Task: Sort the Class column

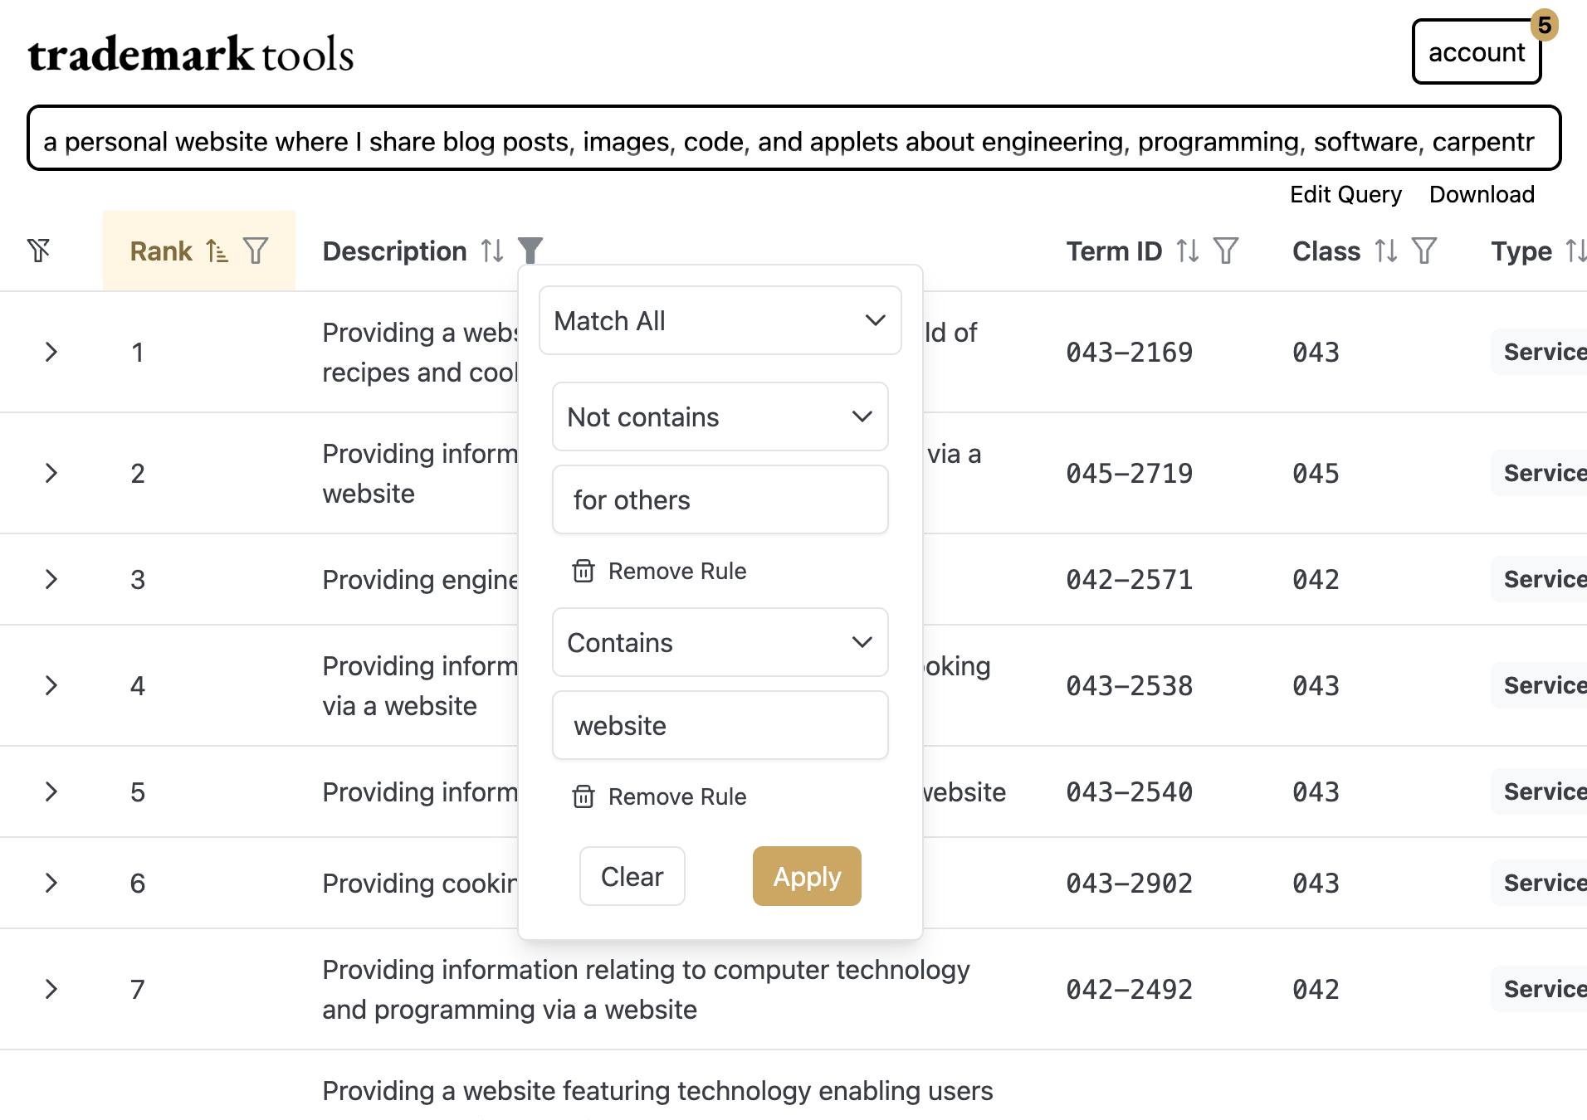Action: pyautogui.click(x=1386, y=251)
